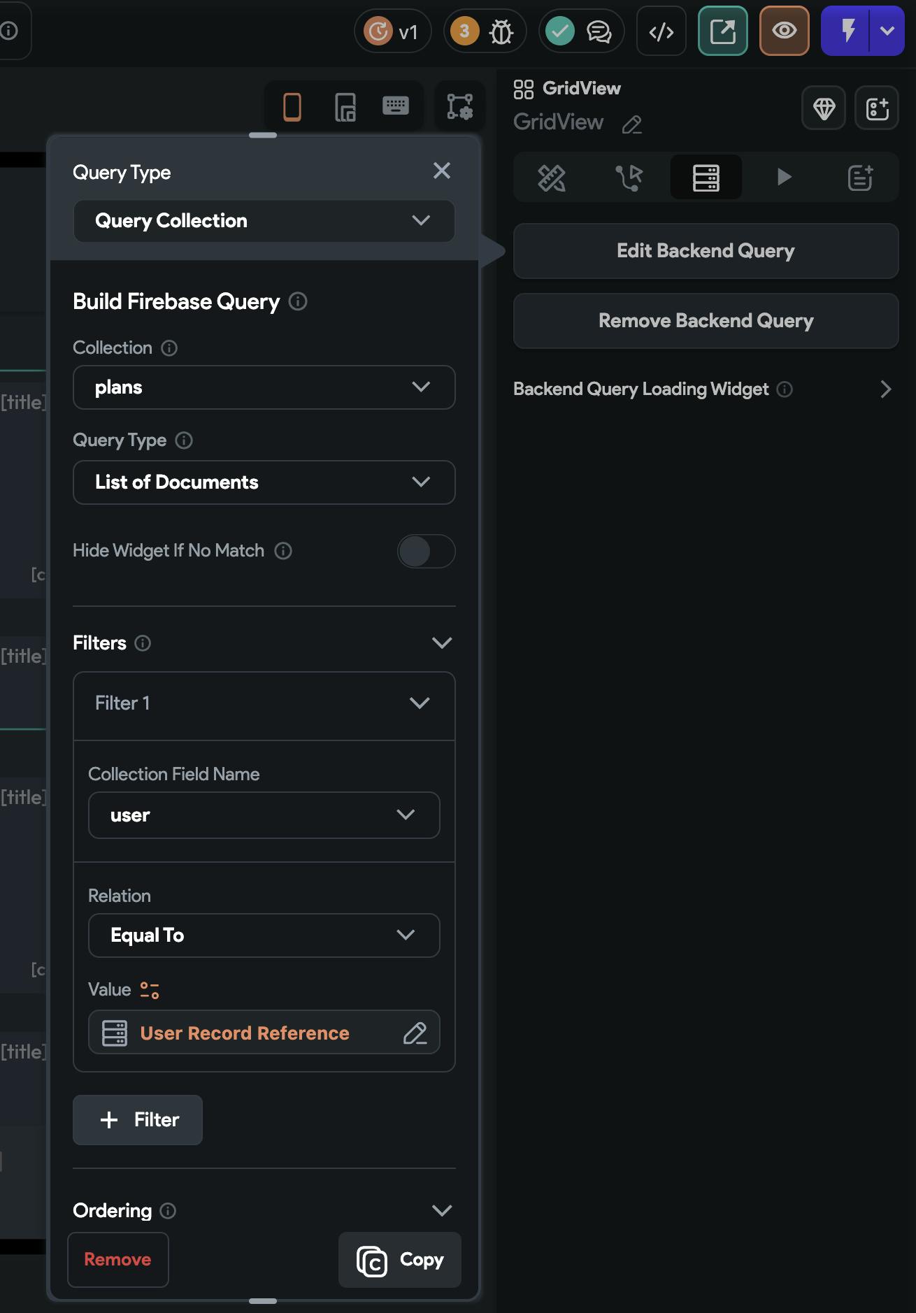Click the Remove Backend Query button
Viewport: 916px width, 1313px height.
click(x=706, y=321)
